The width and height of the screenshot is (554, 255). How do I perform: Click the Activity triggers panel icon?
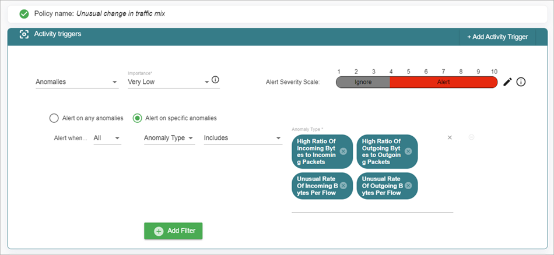24,35
